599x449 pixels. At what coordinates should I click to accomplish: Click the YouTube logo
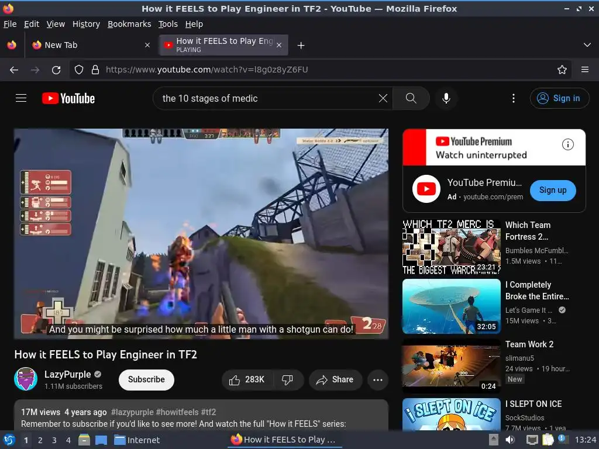point(68,98)
